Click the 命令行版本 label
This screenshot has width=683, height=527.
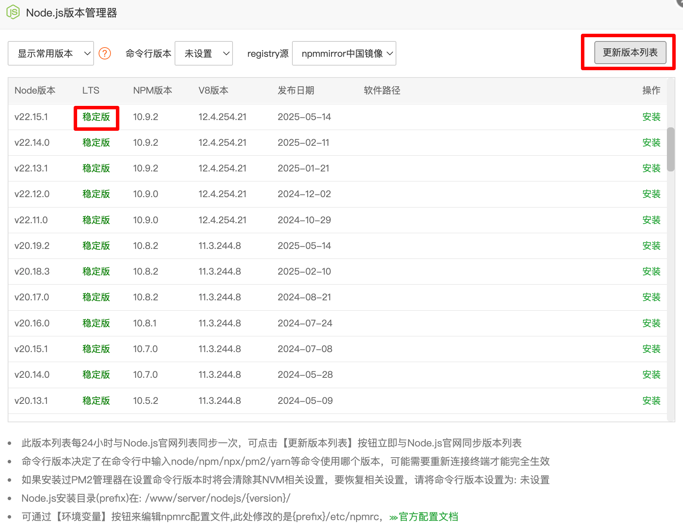point(148,53)
